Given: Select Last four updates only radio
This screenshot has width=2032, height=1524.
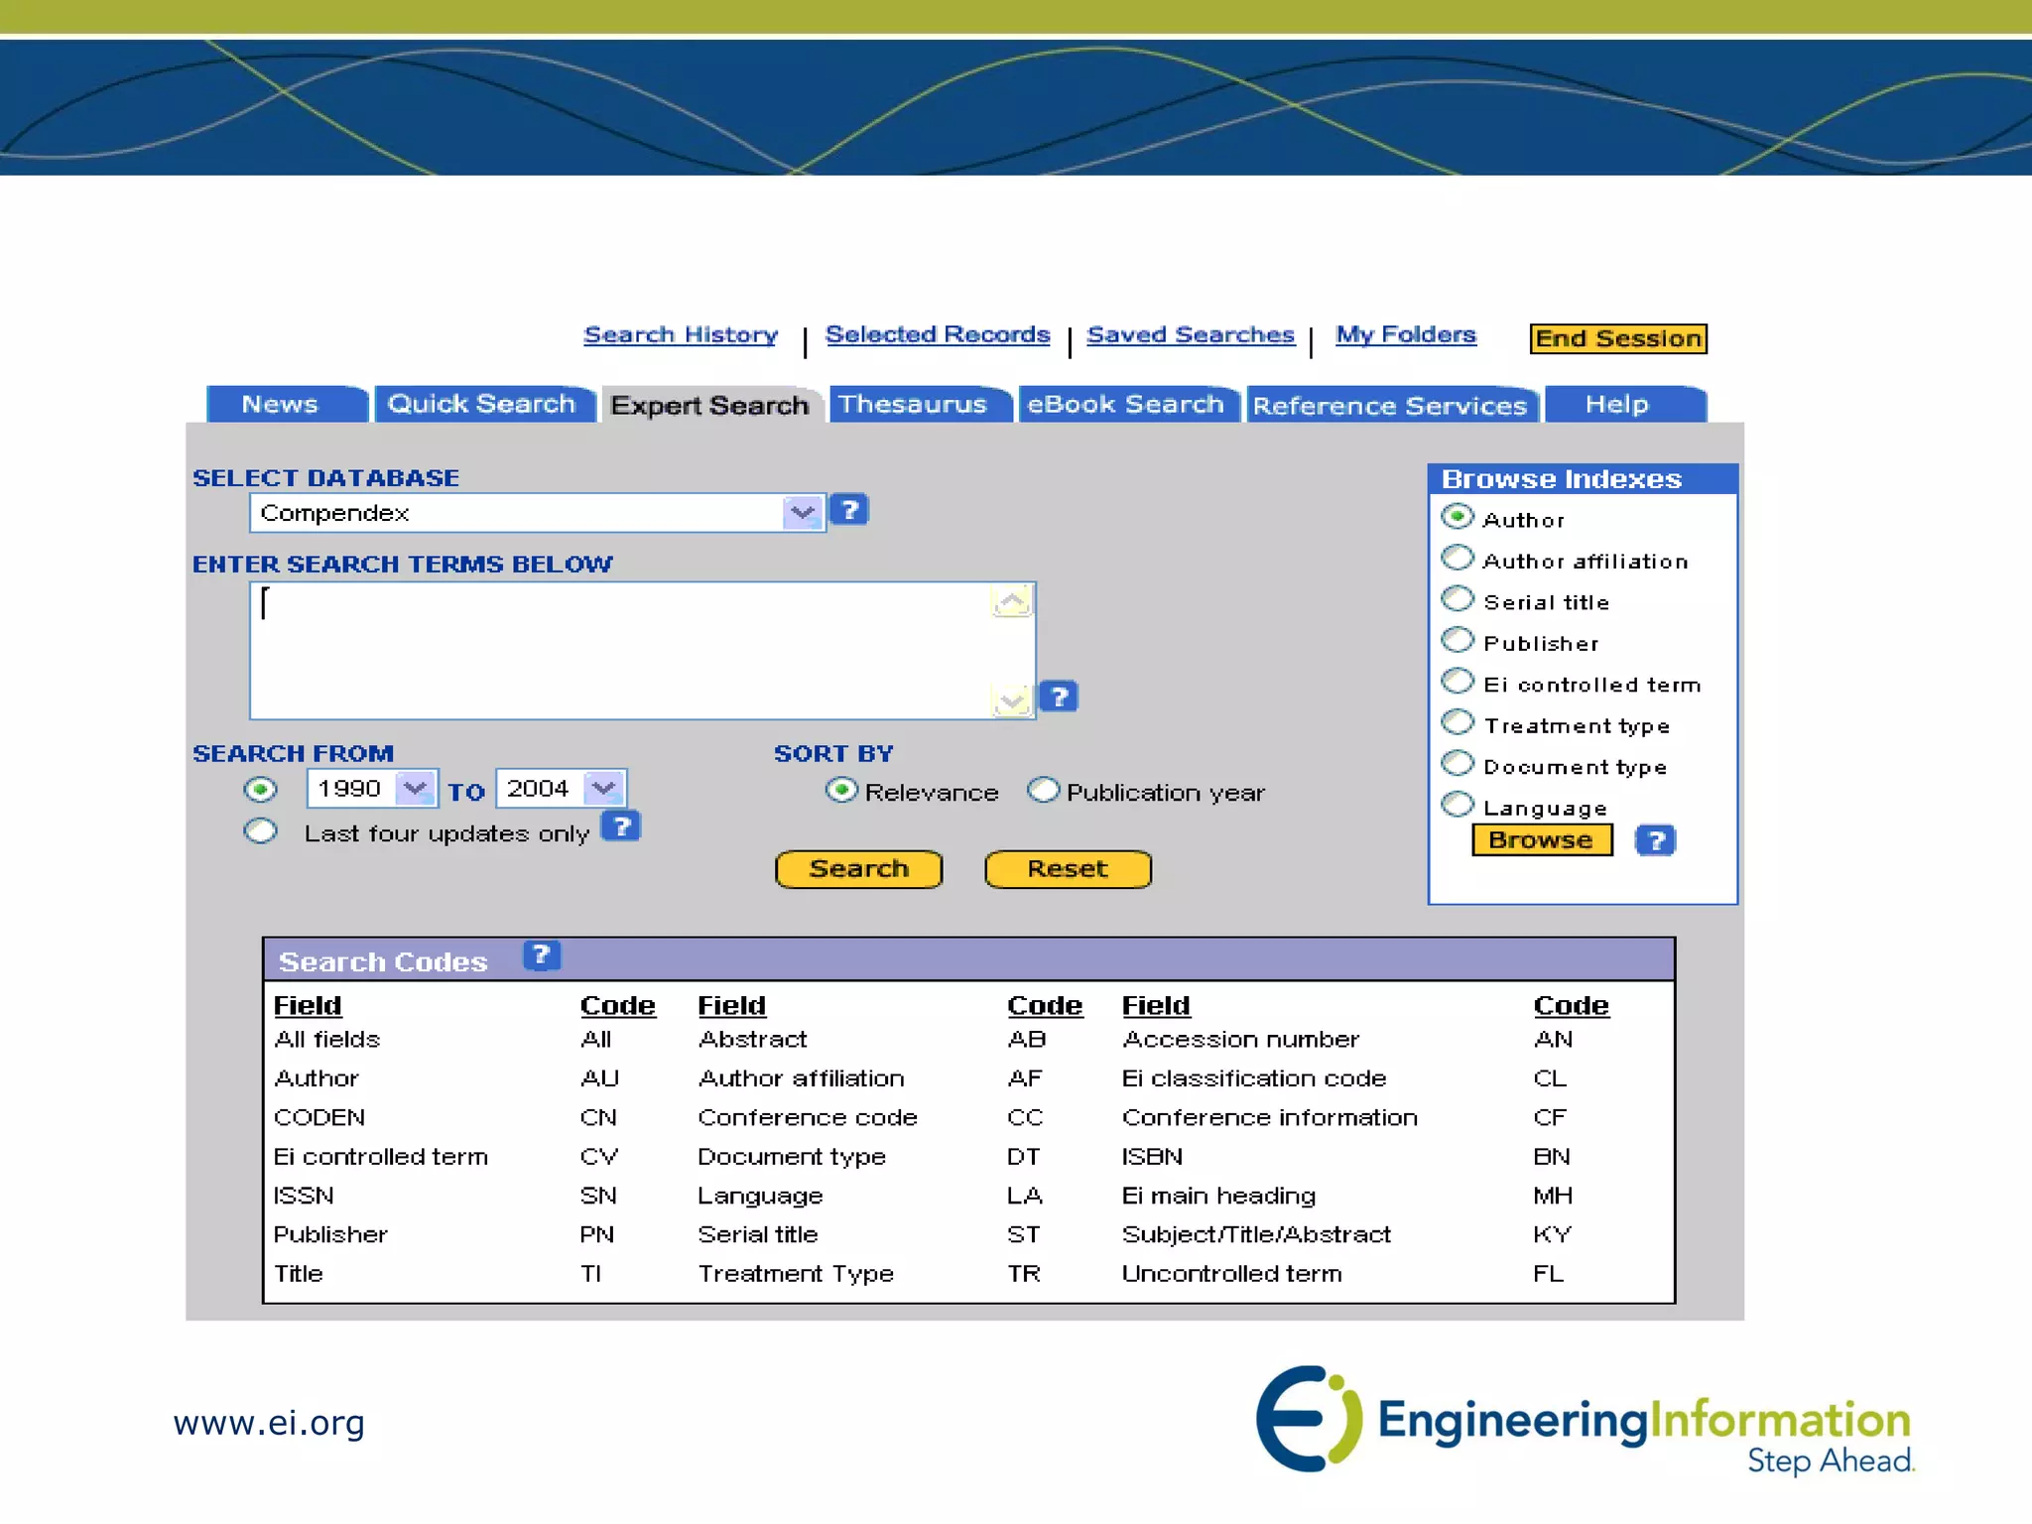Looking at the screenshot, I should click(x=261, y=830).
